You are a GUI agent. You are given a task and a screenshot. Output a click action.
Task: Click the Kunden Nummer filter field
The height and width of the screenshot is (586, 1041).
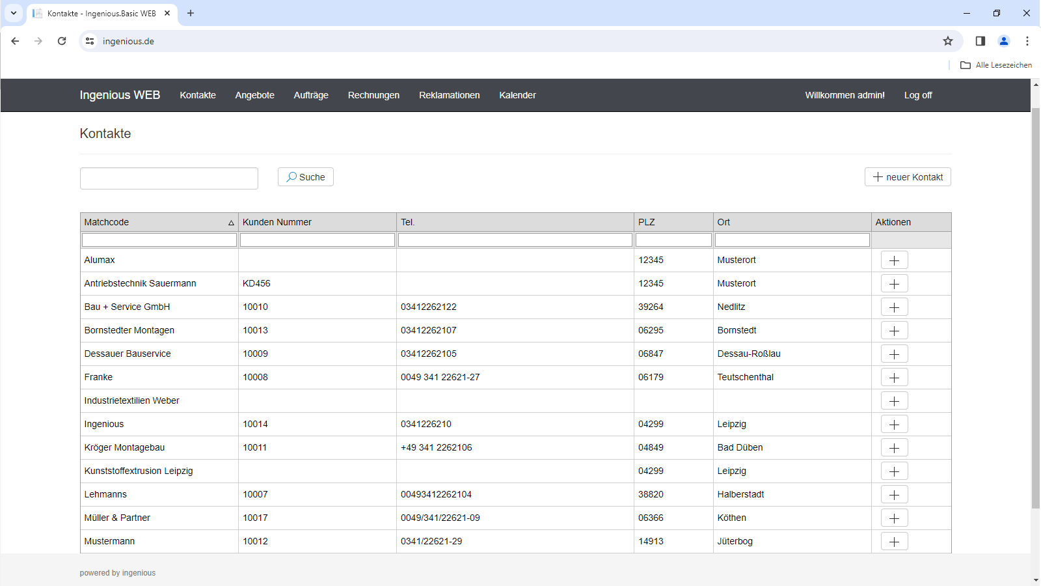[318, 240]
